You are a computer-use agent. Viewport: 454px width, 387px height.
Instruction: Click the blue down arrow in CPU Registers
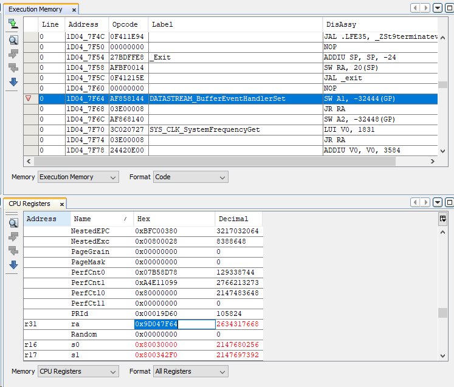pyautogui.click(x=13, y=264)
